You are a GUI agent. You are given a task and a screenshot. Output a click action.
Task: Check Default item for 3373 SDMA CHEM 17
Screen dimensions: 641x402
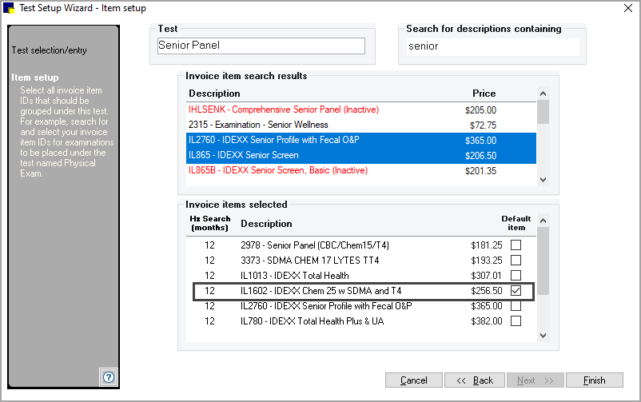[x=516, y=260]
